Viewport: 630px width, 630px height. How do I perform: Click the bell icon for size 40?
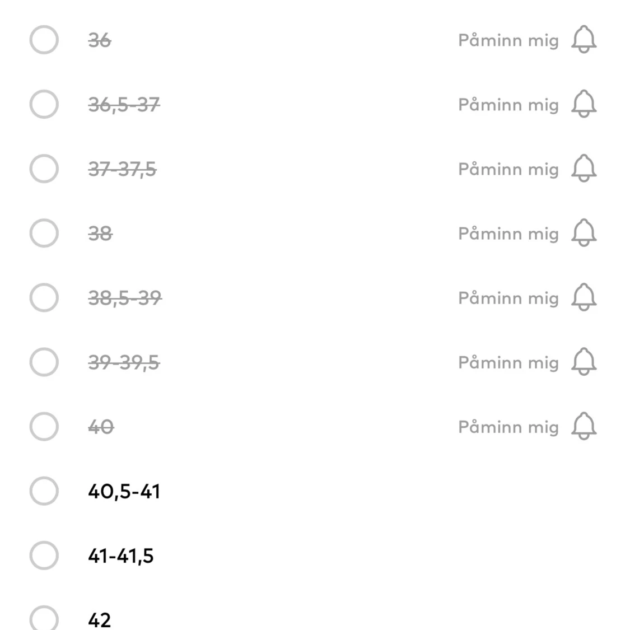(584, 427)
